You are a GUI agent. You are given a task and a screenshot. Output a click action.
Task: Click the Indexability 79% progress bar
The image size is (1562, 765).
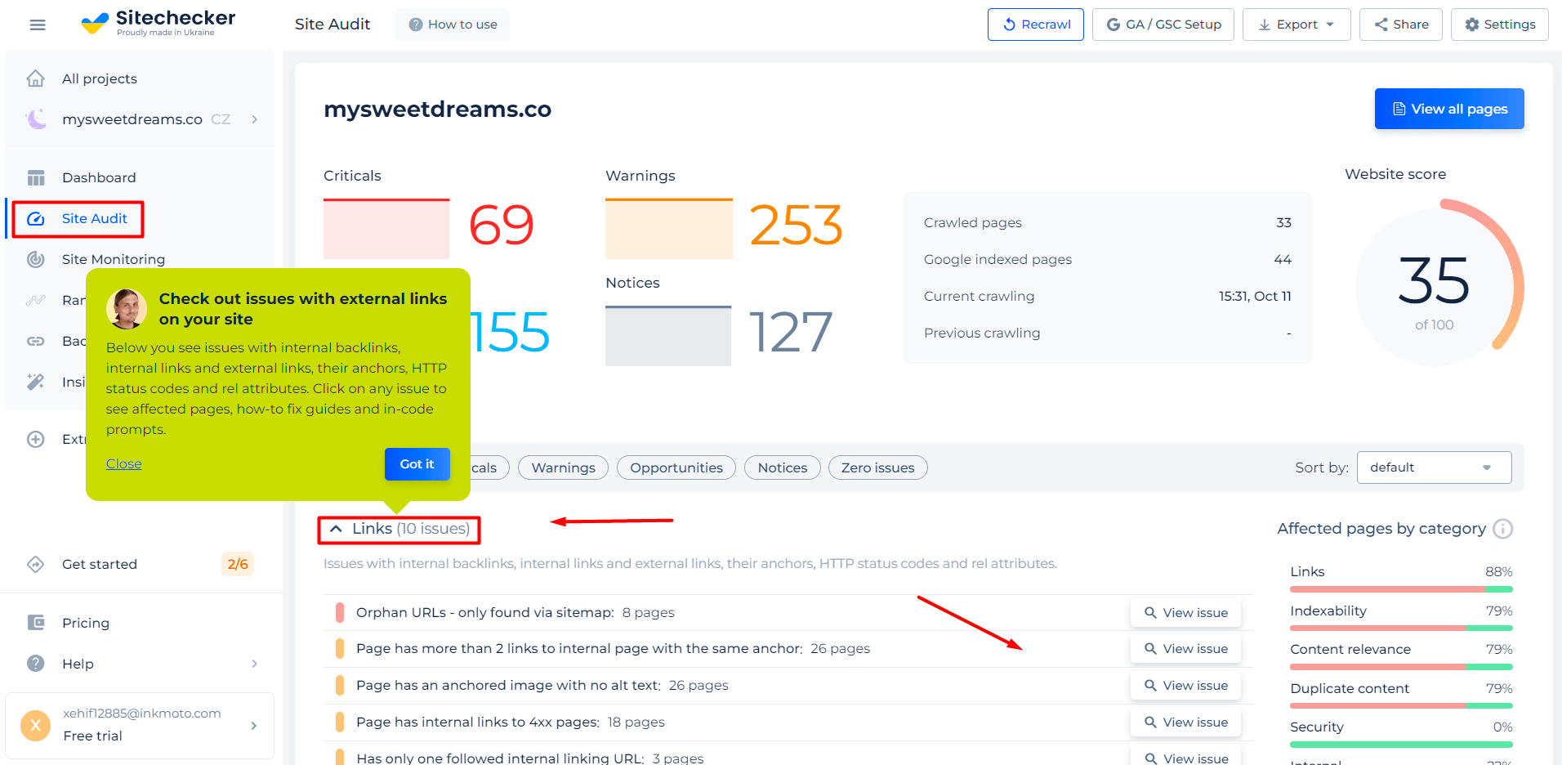[1402, 628]
